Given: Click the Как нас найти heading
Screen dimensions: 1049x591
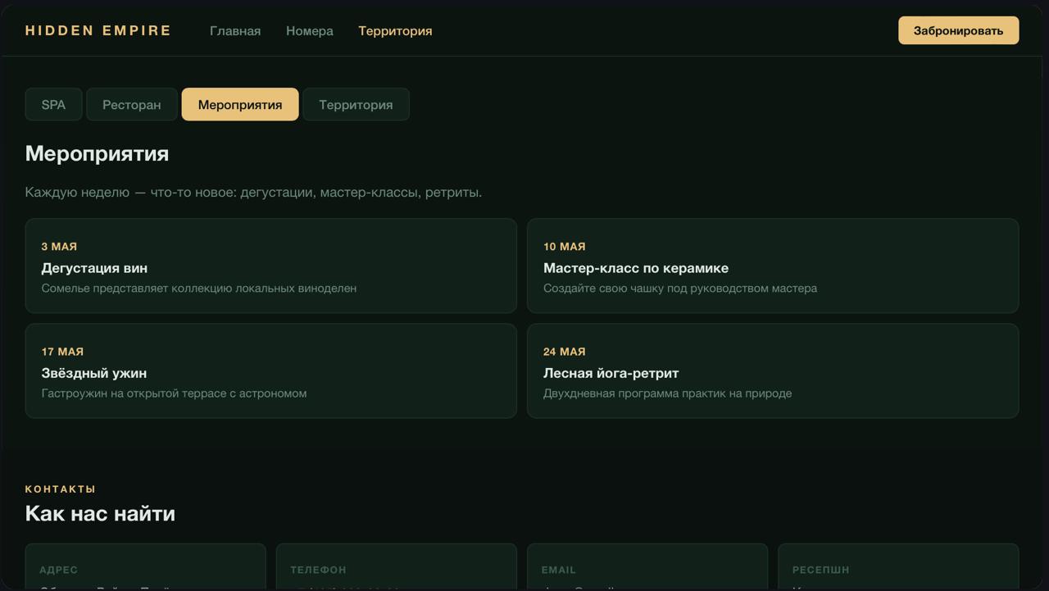Looking at the screenshot, I should point(100,514).
